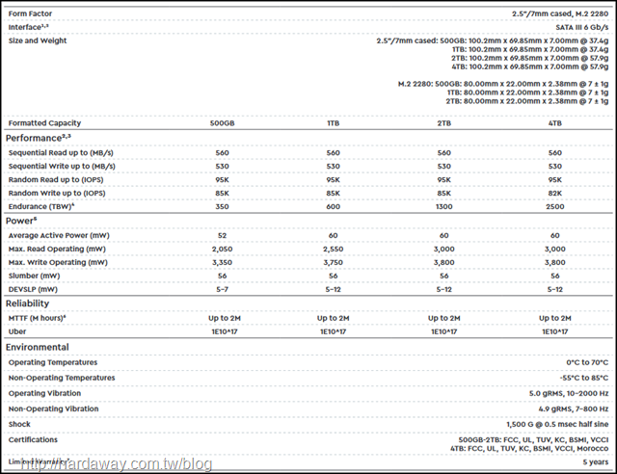Select the '5.0 gRMS, 10-2000 Hz' value
617x474 pixels.
[569, 393]
